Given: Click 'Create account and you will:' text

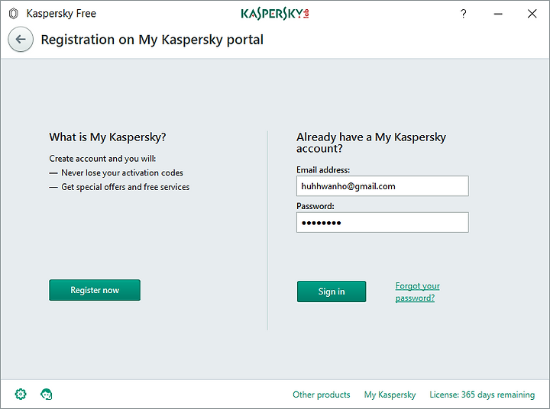Looking at the screenshot, I should (102, 159).
